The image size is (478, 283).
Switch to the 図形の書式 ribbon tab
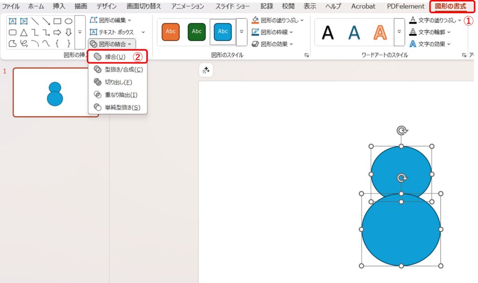[450, 7]
